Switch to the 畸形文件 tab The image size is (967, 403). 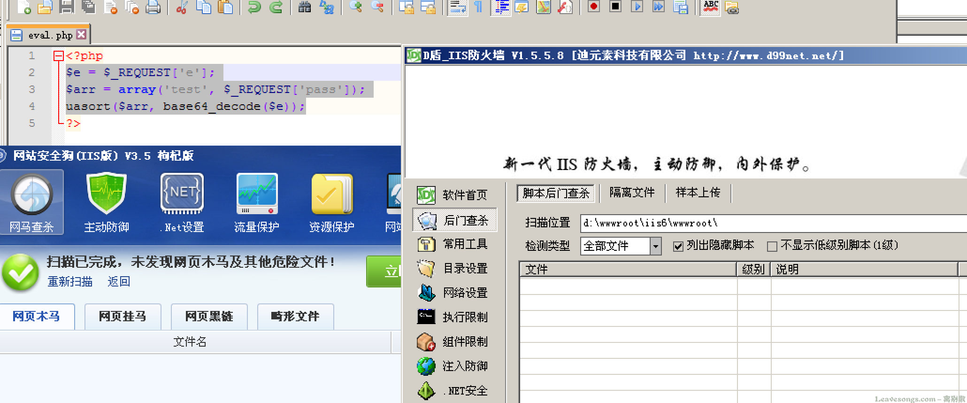(x=295, y=316)
